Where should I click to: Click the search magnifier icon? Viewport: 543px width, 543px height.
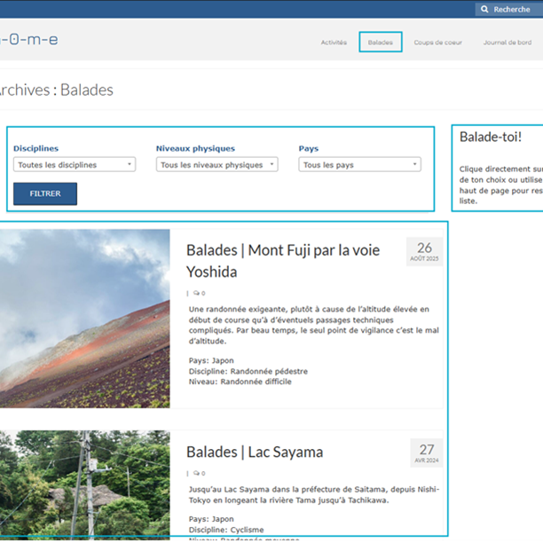[x=484, y=10]
